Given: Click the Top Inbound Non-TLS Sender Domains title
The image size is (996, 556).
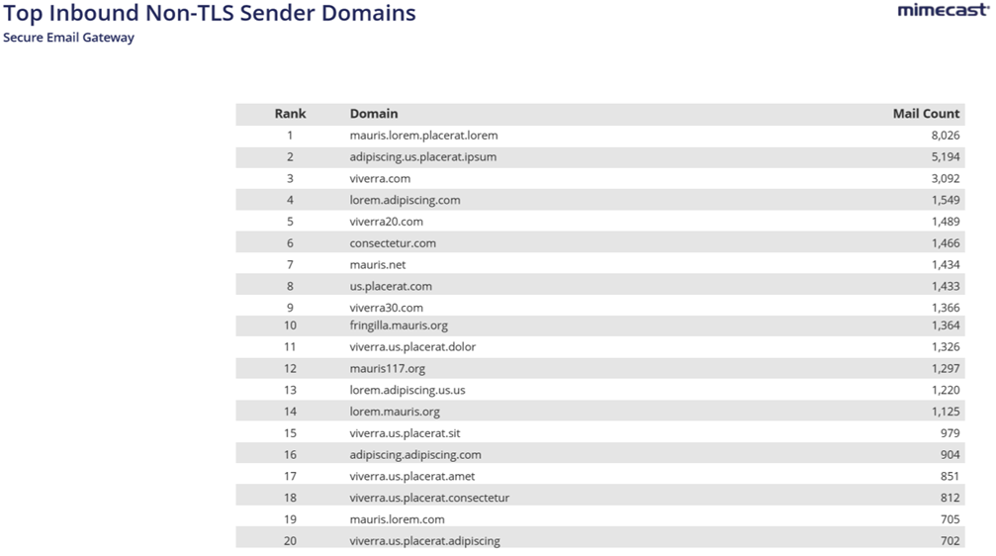Looking at the screenshot, I should (210, 13).
